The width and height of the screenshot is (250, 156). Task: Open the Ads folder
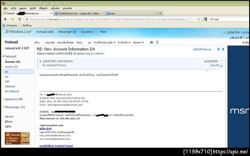point(7,82)
